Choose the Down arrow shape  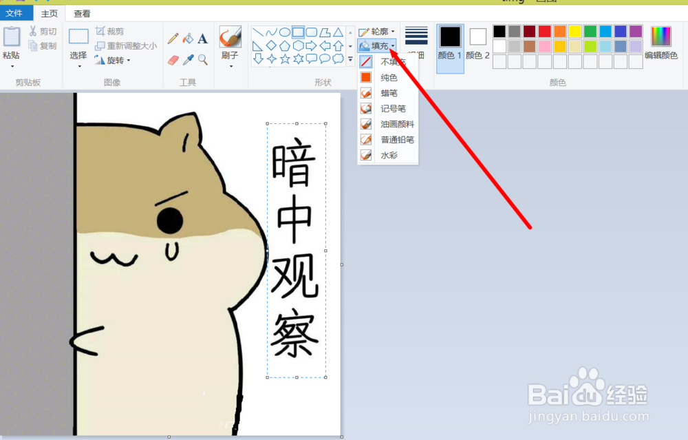click(x=258, y=59)
